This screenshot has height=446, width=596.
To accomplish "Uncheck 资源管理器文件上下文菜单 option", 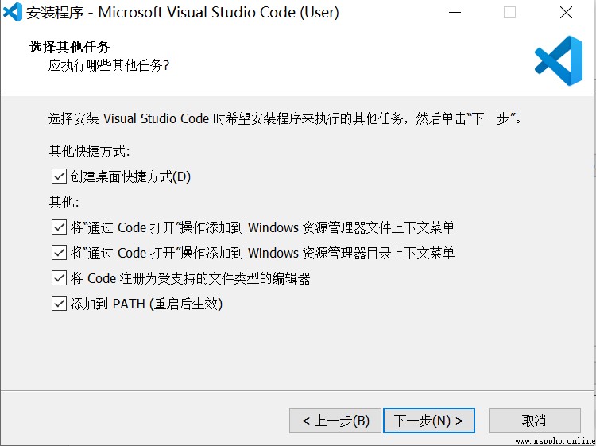I will tap(59, 227).
